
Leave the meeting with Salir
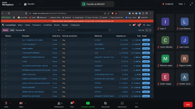pyautogui.click(x=188, y=105)
